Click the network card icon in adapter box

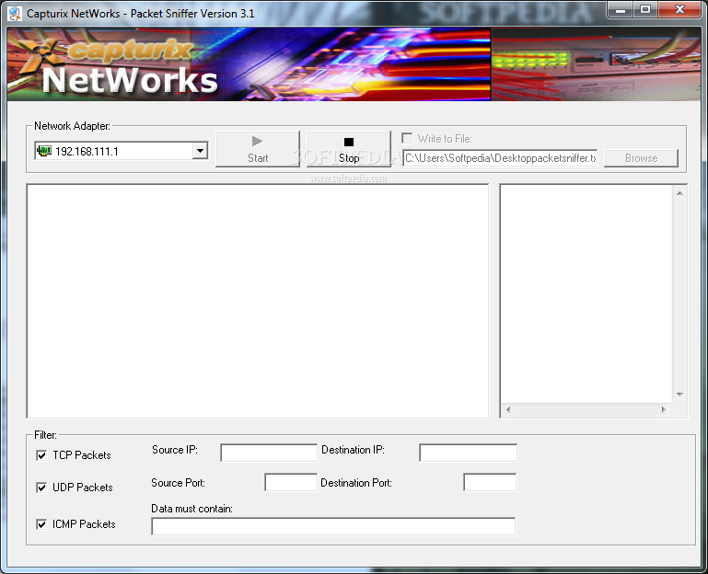44,151
